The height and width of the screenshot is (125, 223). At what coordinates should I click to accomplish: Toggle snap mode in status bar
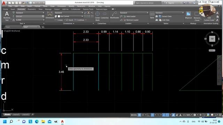point(143,115)
